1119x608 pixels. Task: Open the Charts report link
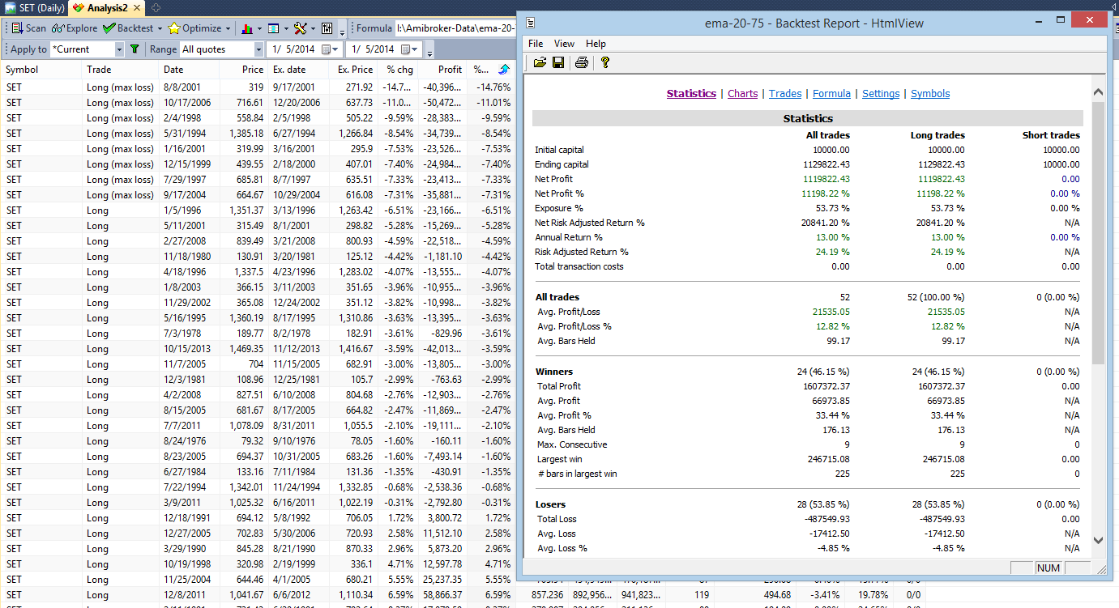(742, 94)
